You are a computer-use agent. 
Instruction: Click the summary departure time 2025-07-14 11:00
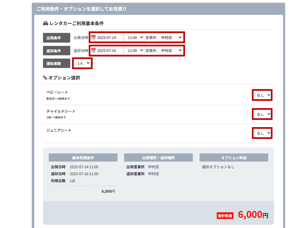point(84,167)
